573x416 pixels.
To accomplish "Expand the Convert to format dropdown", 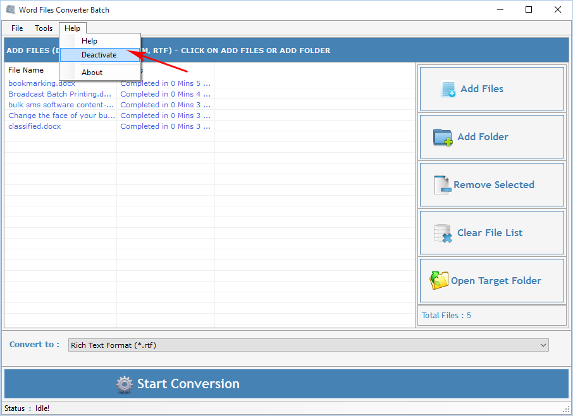I will (x=309, y=345).
